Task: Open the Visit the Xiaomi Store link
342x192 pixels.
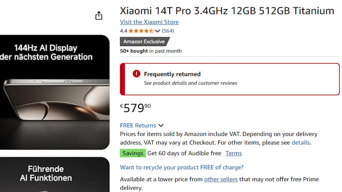Action: [x=149, y=22]
